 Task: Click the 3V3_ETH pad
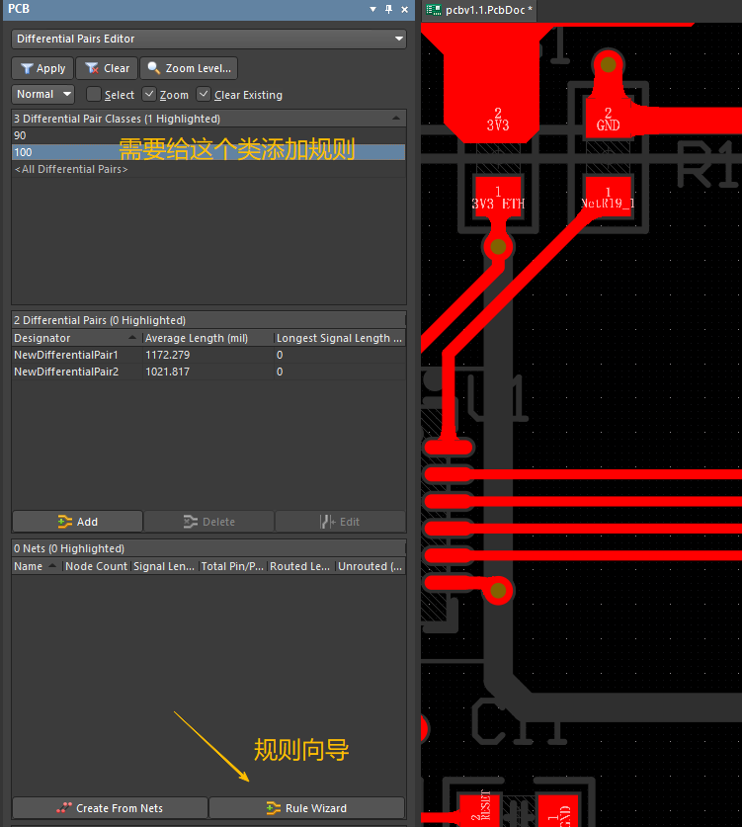[x=498, y=198]
